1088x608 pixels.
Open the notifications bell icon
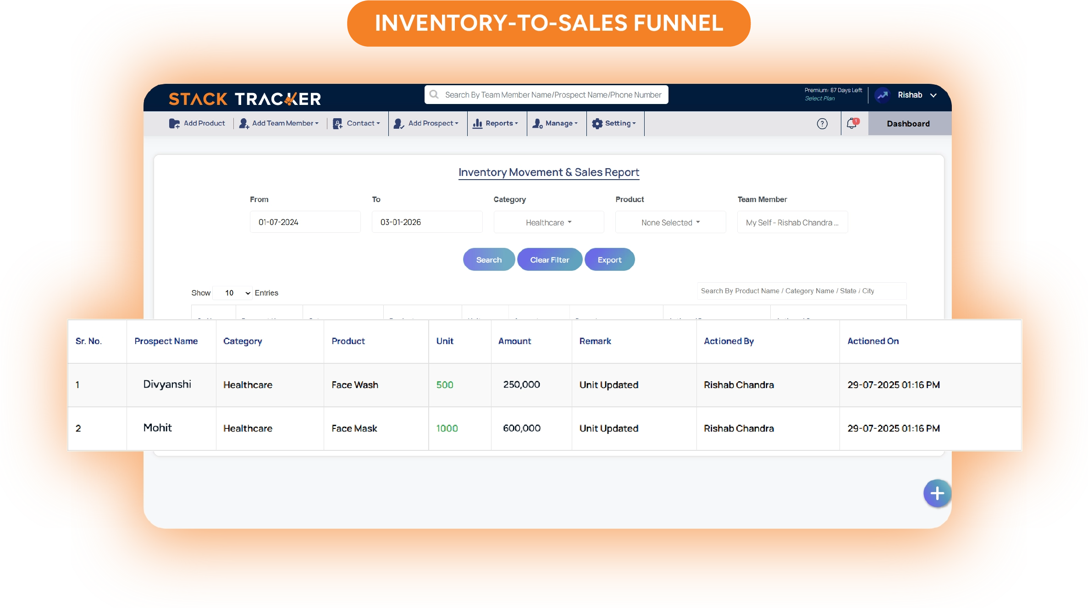[852, 123]
